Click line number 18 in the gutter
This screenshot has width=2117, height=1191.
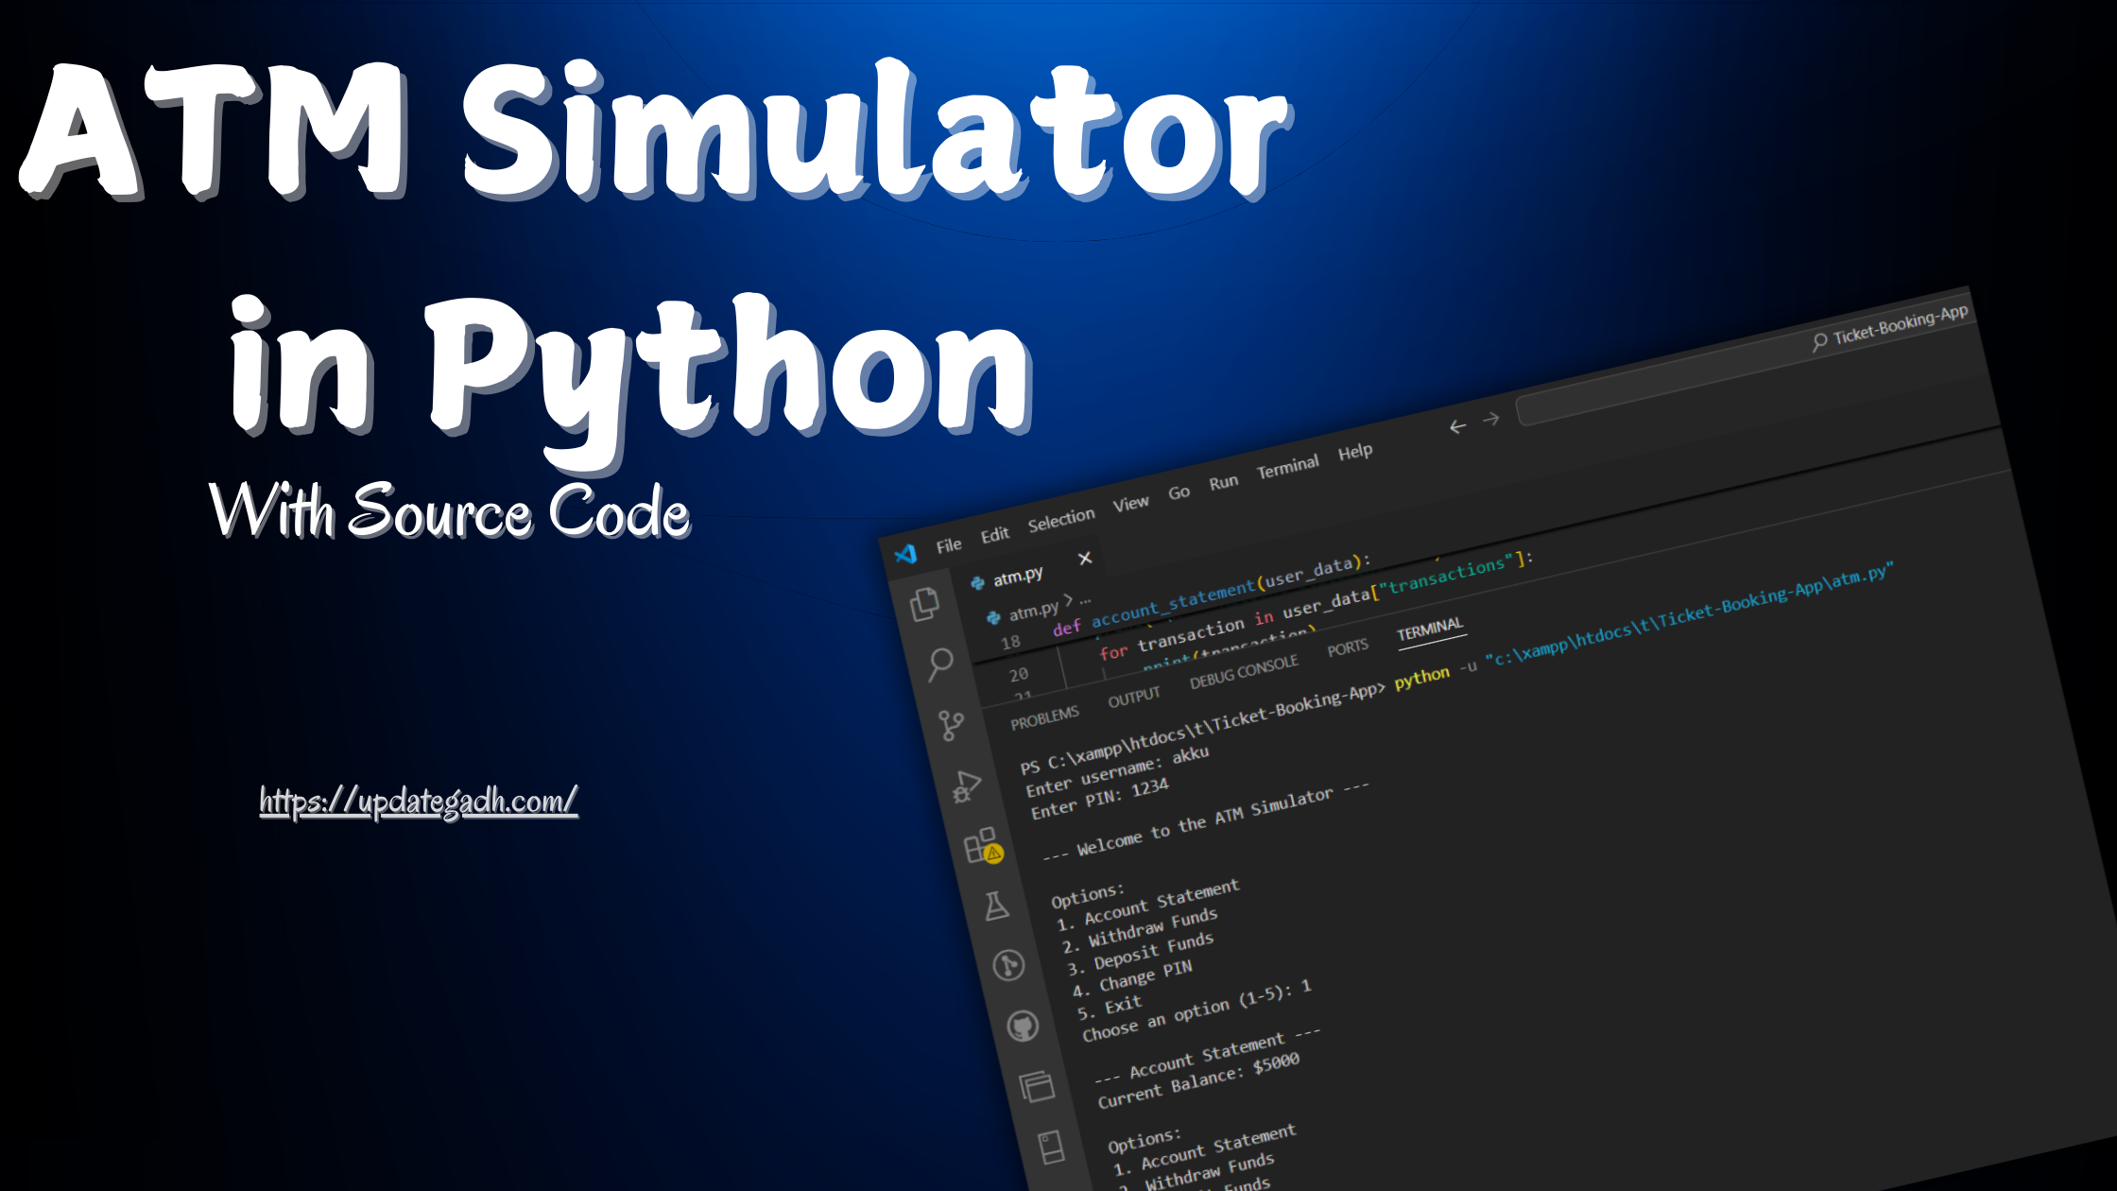pyautogui.click(x=1010, y=643)
